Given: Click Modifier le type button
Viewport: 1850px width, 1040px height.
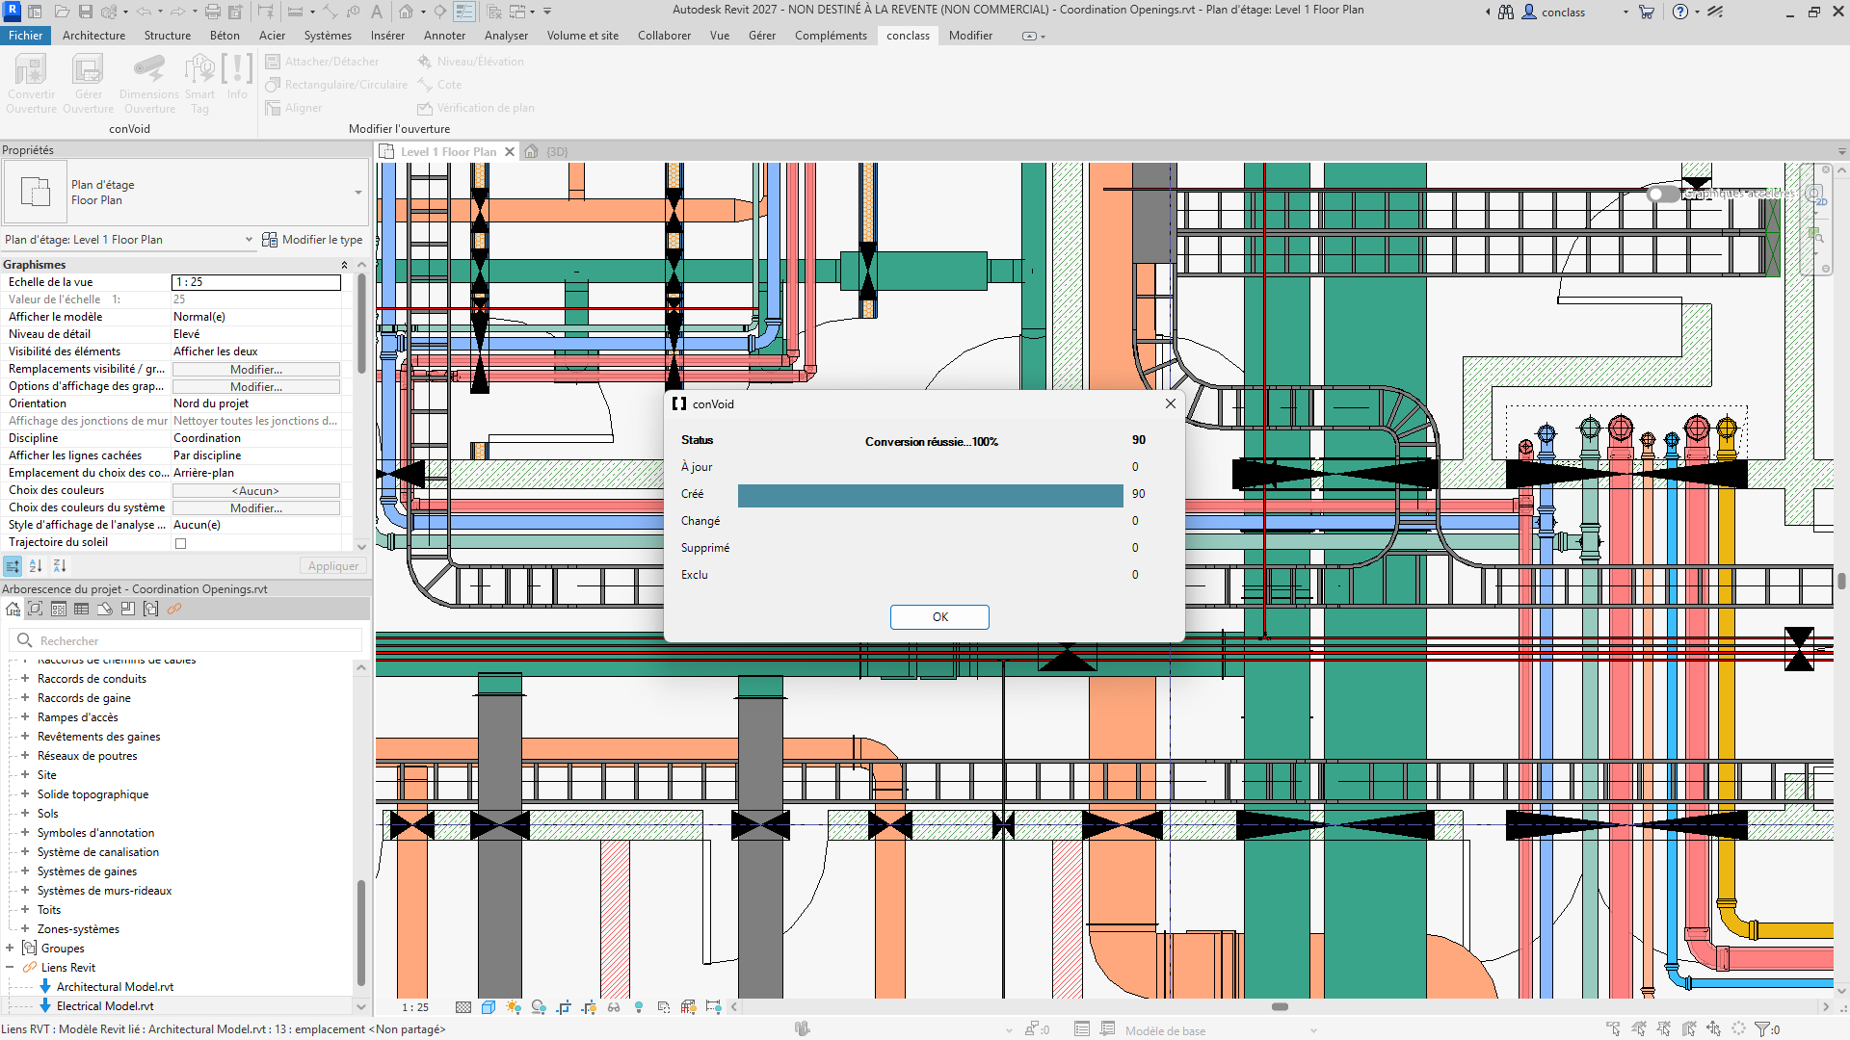Looking at the screenshot, I should (312, 240).
